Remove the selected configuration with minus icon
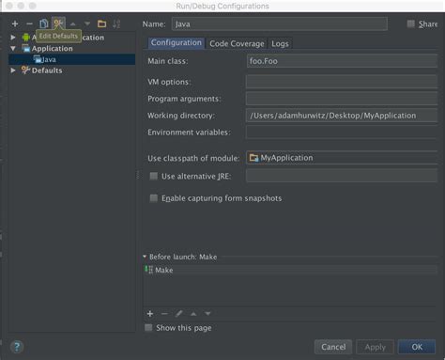 point(29,23)
